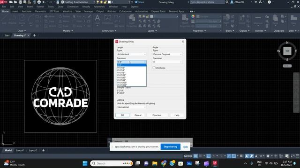Click the Autodesk App Store cart icon
The width and height of the screenshot is (300, 168).
point(255,2)
